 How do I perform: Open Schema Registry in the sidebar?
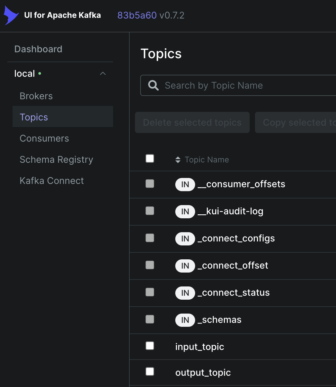pyautogui.click(x=56, y=160)
